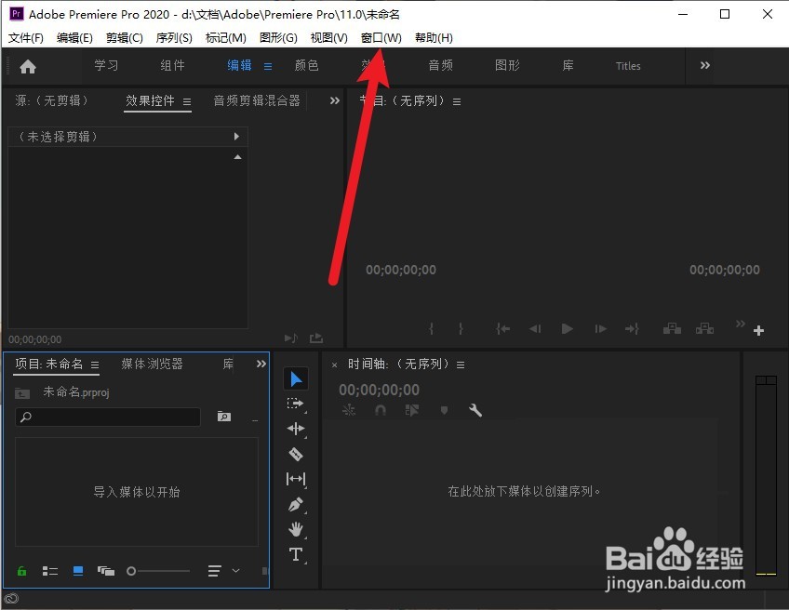Click the Extract button in program monitor
This screenshot has width=789, height=610.
coord(704,329)
